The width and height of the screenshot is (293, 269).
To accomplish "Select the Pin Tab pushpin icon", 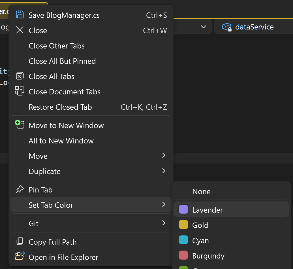I will 20,189.
